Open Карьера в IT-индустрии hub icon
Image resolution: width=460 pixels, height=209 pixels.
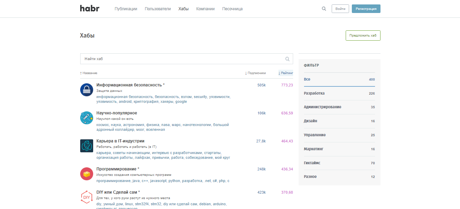[87, 146]
